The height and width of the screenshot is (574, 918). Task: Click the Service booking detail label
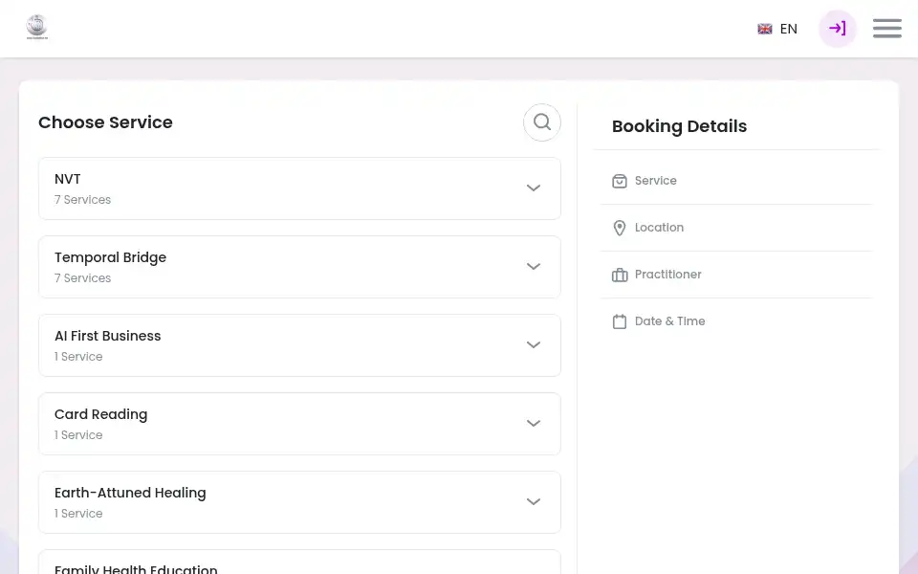pos(656,181)
